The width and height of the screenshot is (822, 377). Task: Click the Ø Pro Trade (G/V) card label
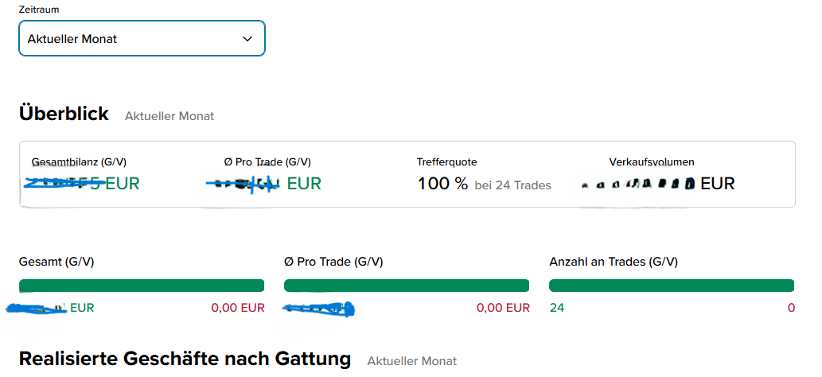pos(267,161)
